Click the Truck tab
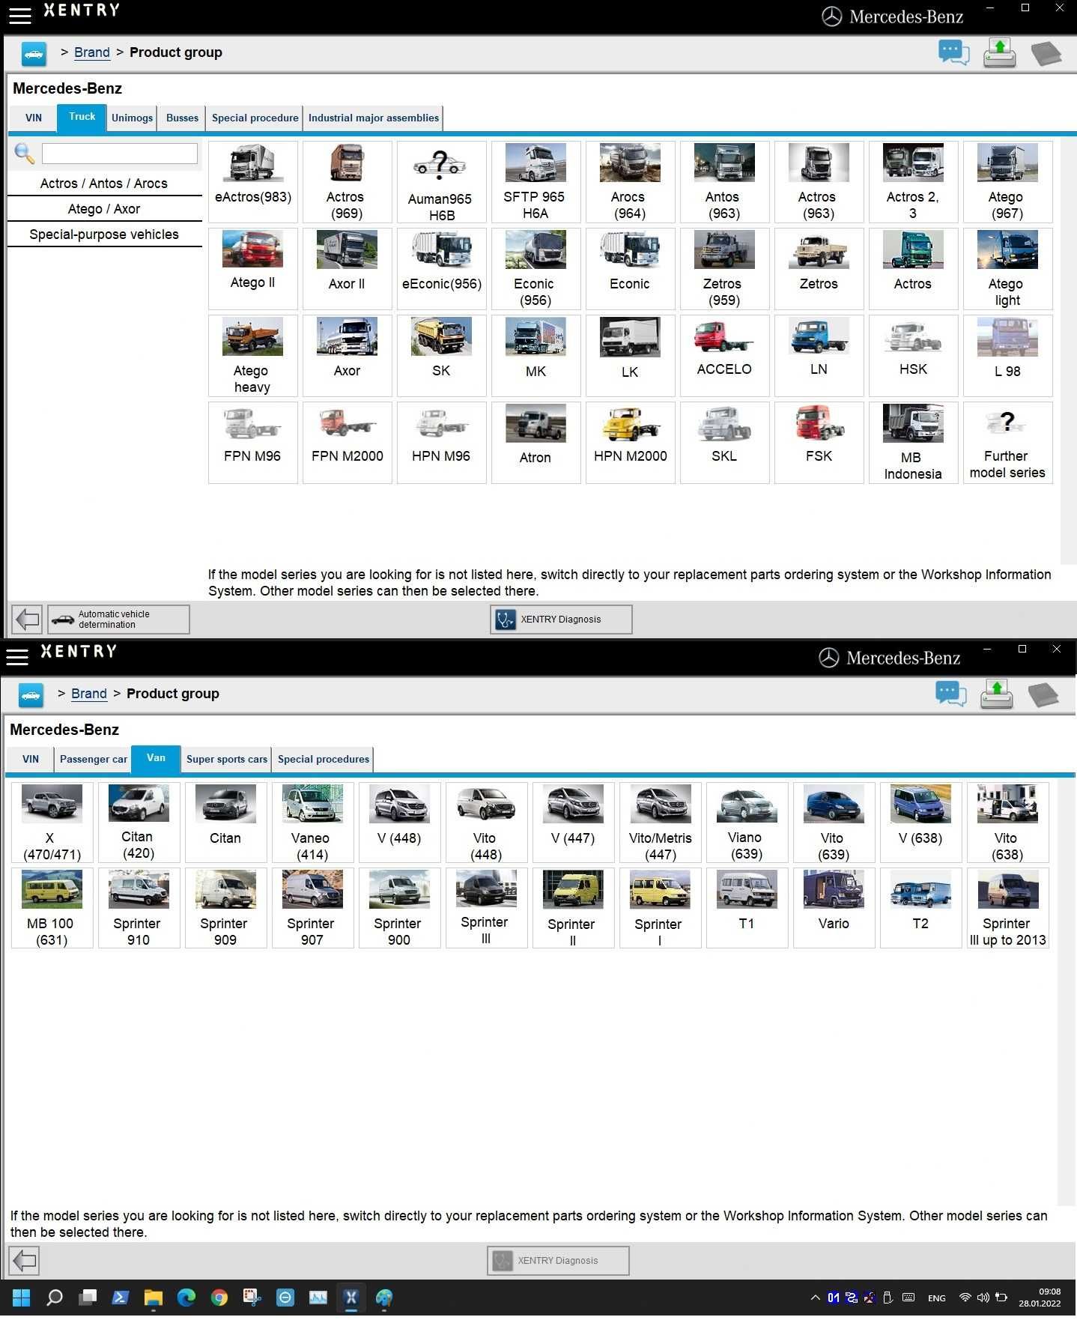This screenshot has height=1320, width=1077. (82, 118)
